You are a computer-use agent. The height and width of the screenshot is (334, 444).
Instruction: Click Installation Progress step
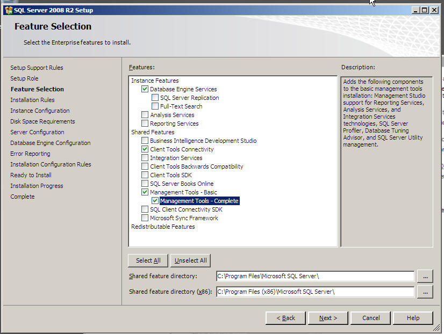(x=37, y=186)
